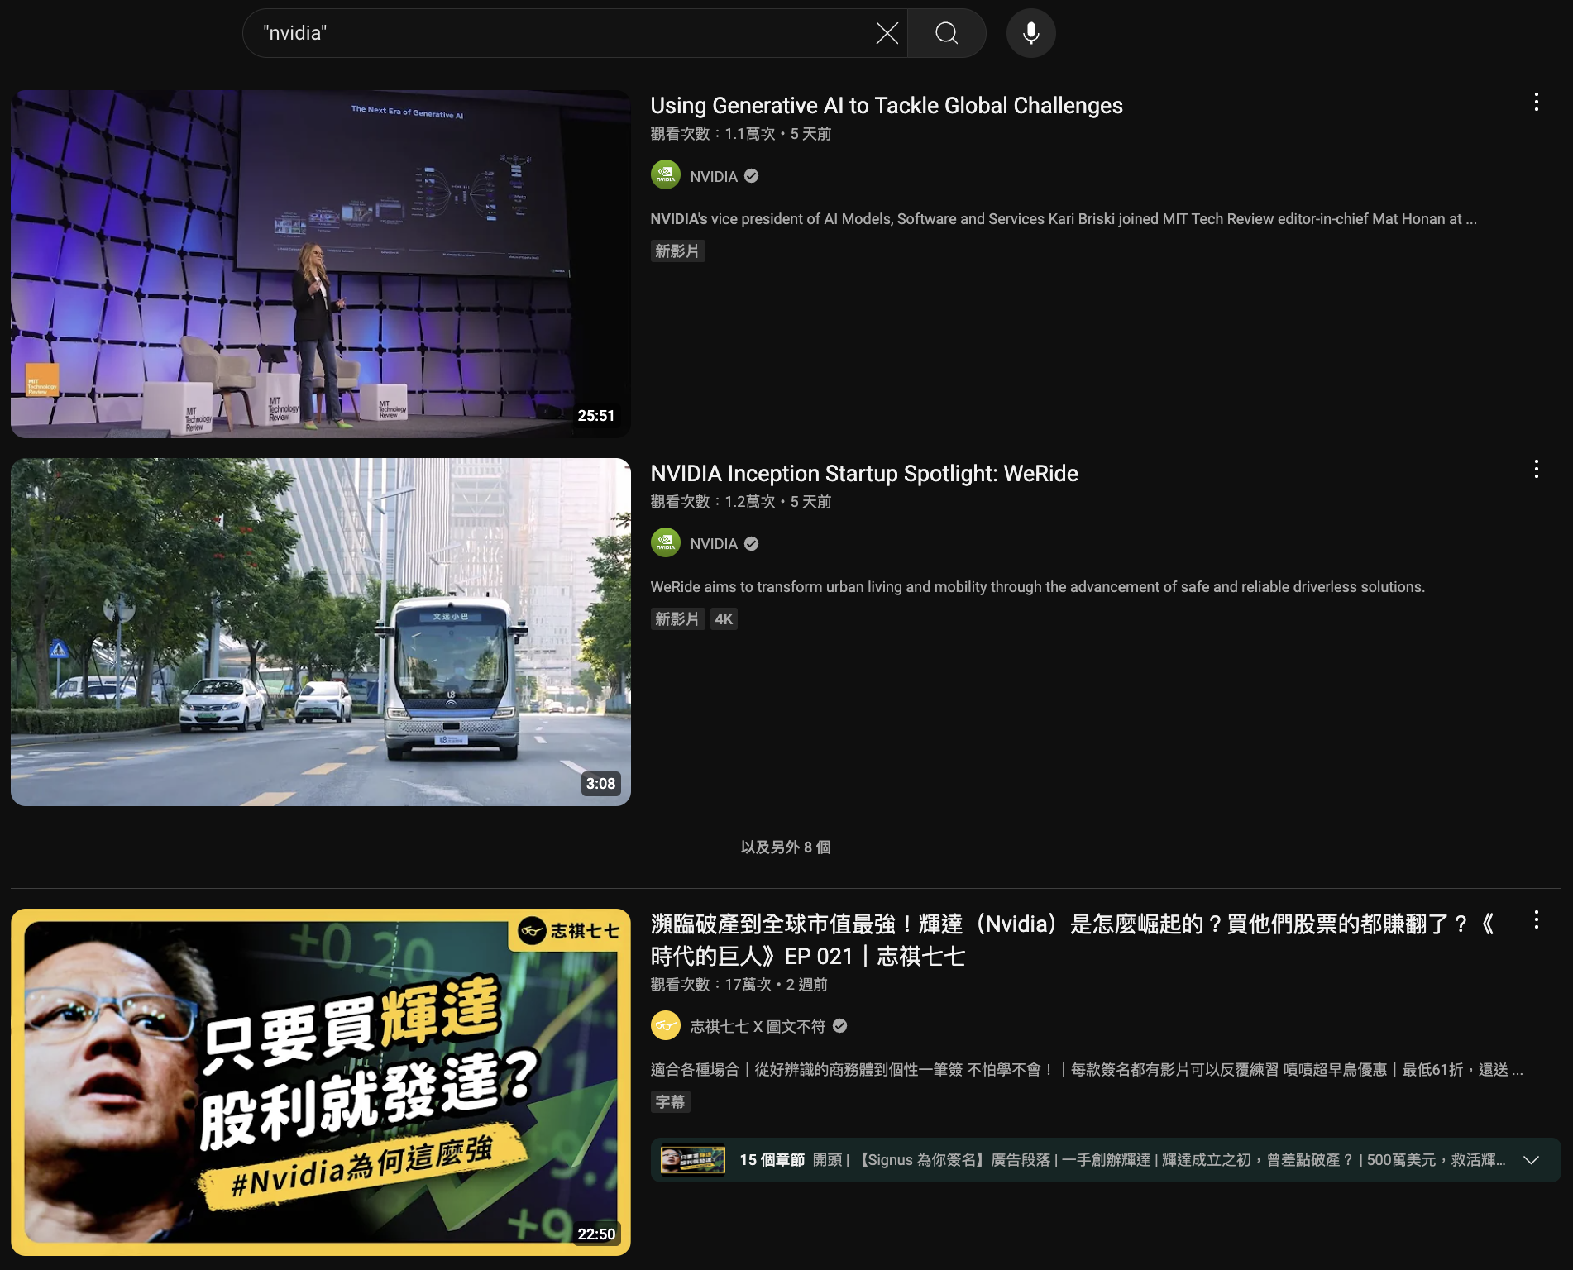
Task: Click the chapter preview thumbnail in 15 個章節 bar
Action: pyautogui.click(x=693, y=1160)
